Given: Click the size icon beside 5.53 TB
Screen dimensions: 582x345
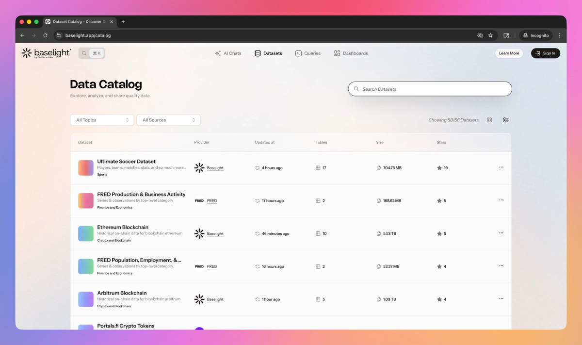Looking at the screenshot, I should (x=379, y=234).
